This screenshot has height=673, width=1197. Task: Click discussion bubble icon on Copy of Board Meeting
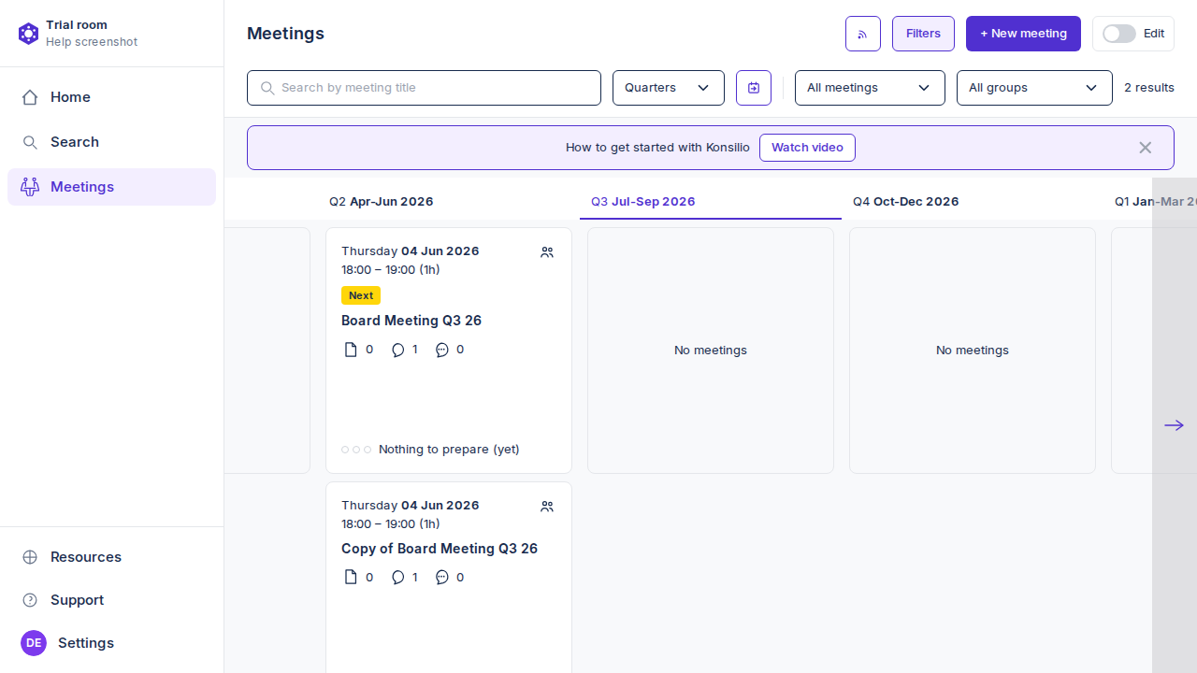click(442, 578)
